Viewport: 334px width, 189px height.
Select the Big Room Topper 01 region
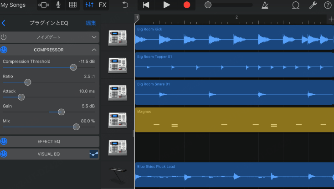(x=234, y=65)
